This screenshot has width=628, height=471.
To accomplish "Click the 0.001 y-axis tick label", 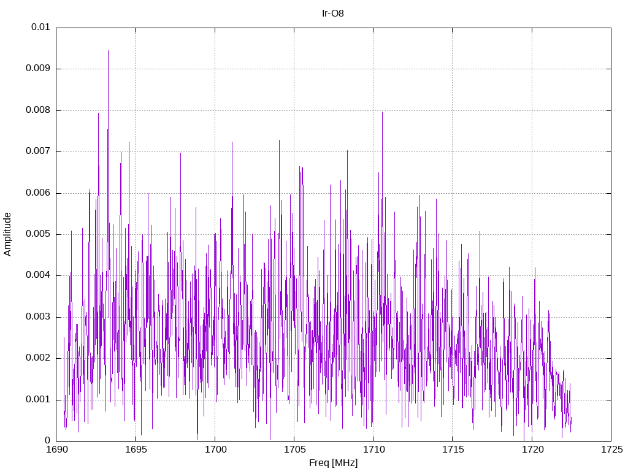I will [x=38, y=400].
